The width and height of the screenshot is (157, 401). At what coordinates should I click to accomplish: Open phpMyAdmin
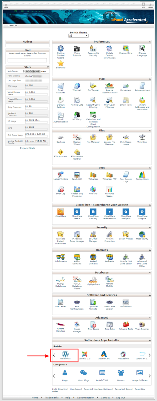[93, 279]
